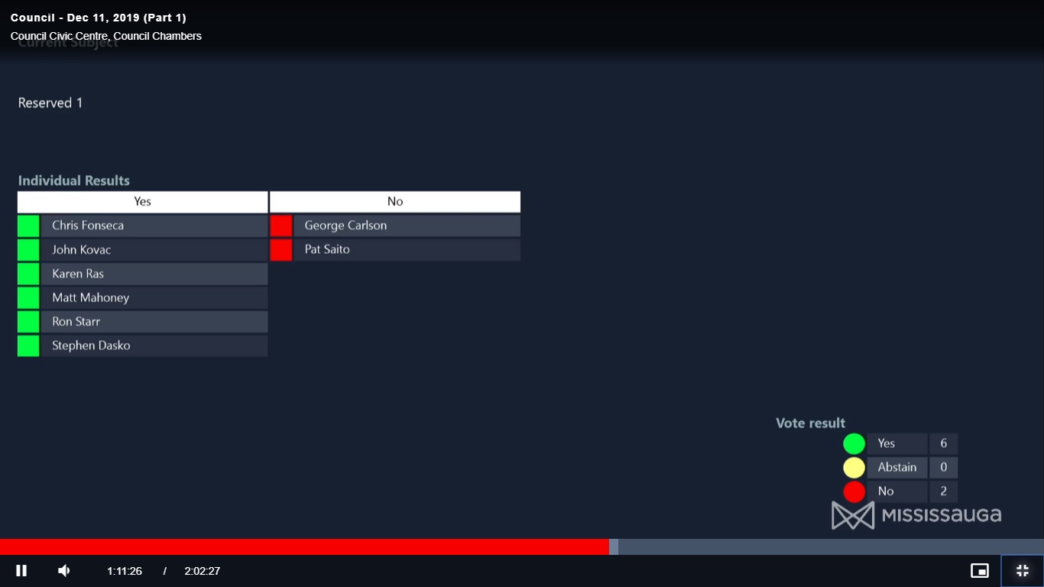Click the 'Individual Results' heading

tap(74, 180)
